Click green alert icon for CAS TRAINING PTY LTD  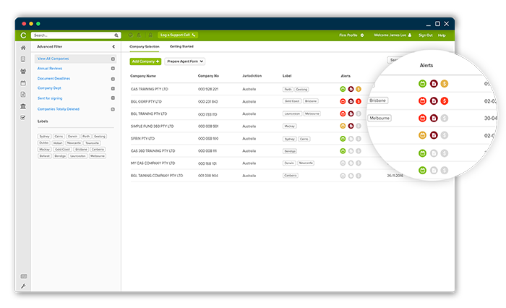(x=343, y=89)
